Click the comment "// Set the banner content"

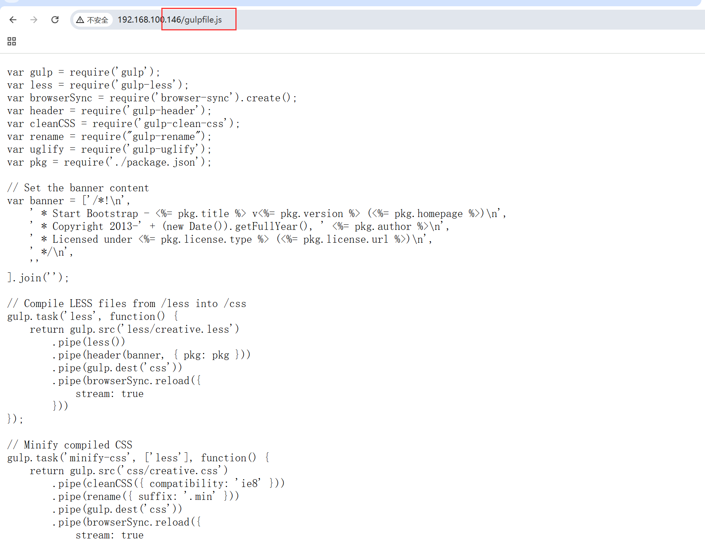coord(78,188)
